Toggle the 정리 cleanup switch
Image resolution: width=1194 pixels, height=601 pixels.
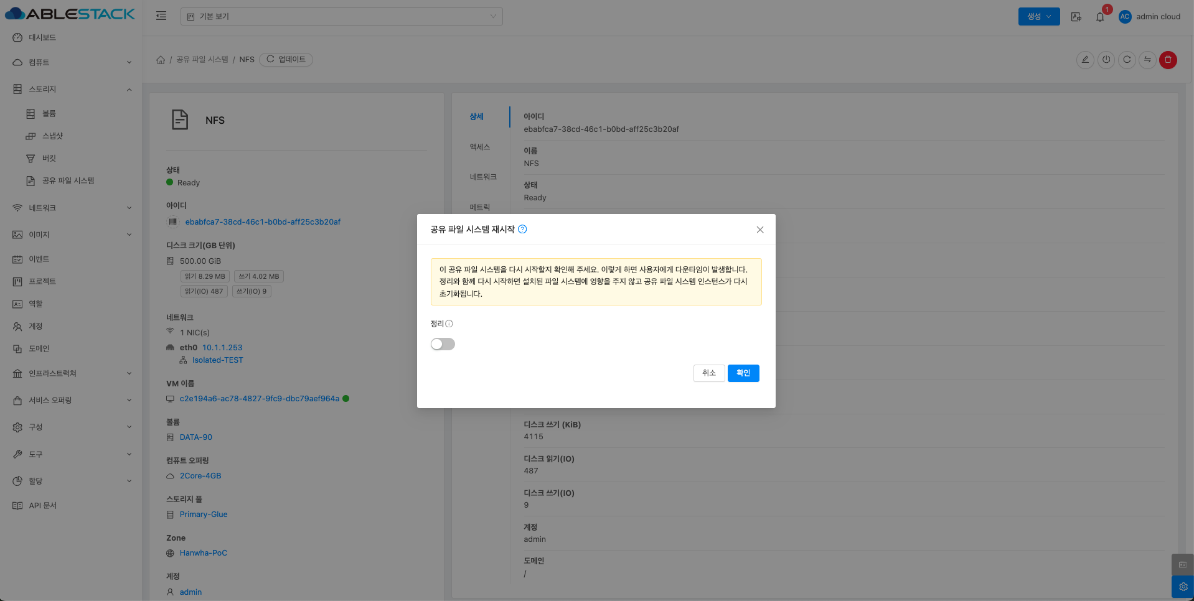(443, 344)
